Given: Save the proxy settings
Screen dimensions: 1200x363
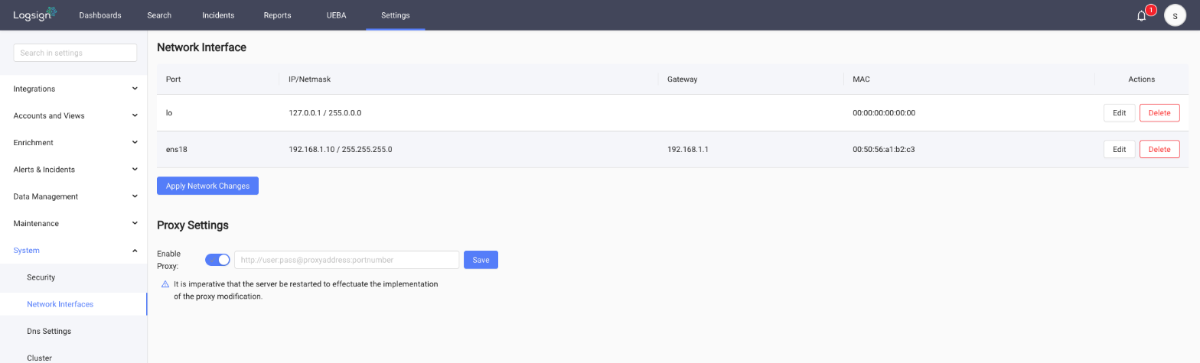Looking at the screenshot, I should point(481,260).
